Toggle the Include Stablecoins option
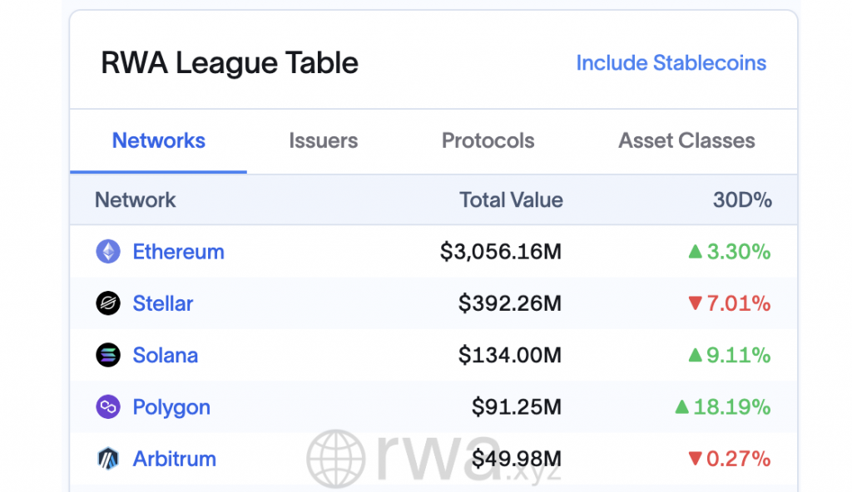The width and height of the screenshot is (852, 492). click(671, 63)
